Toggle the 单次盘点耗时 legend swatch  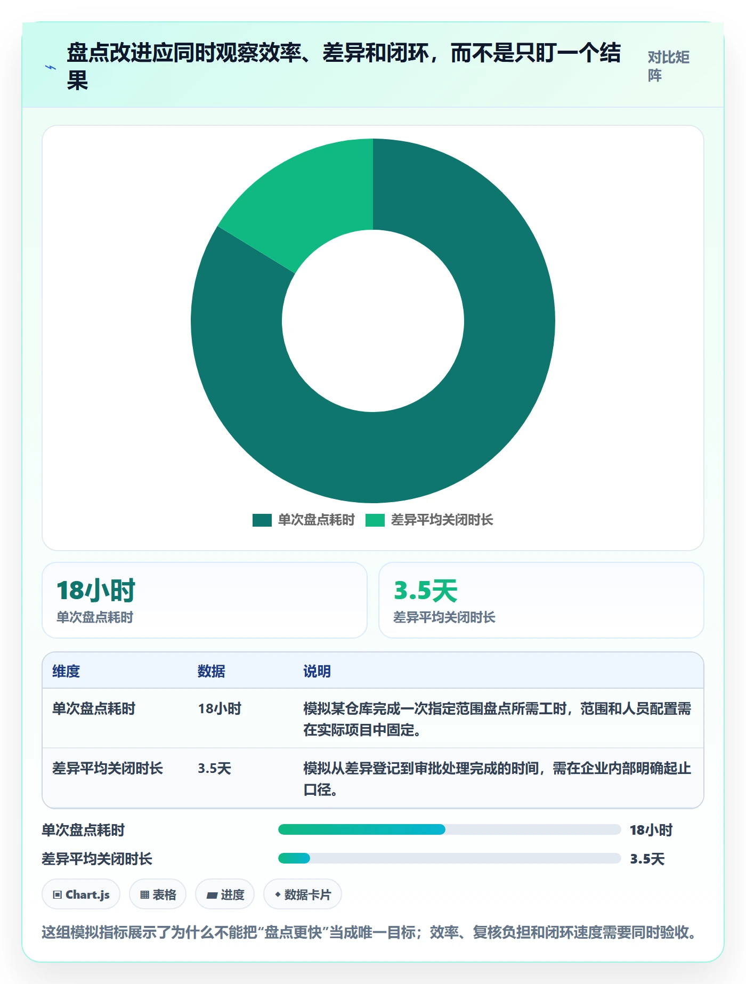click(x=262, y=520)
